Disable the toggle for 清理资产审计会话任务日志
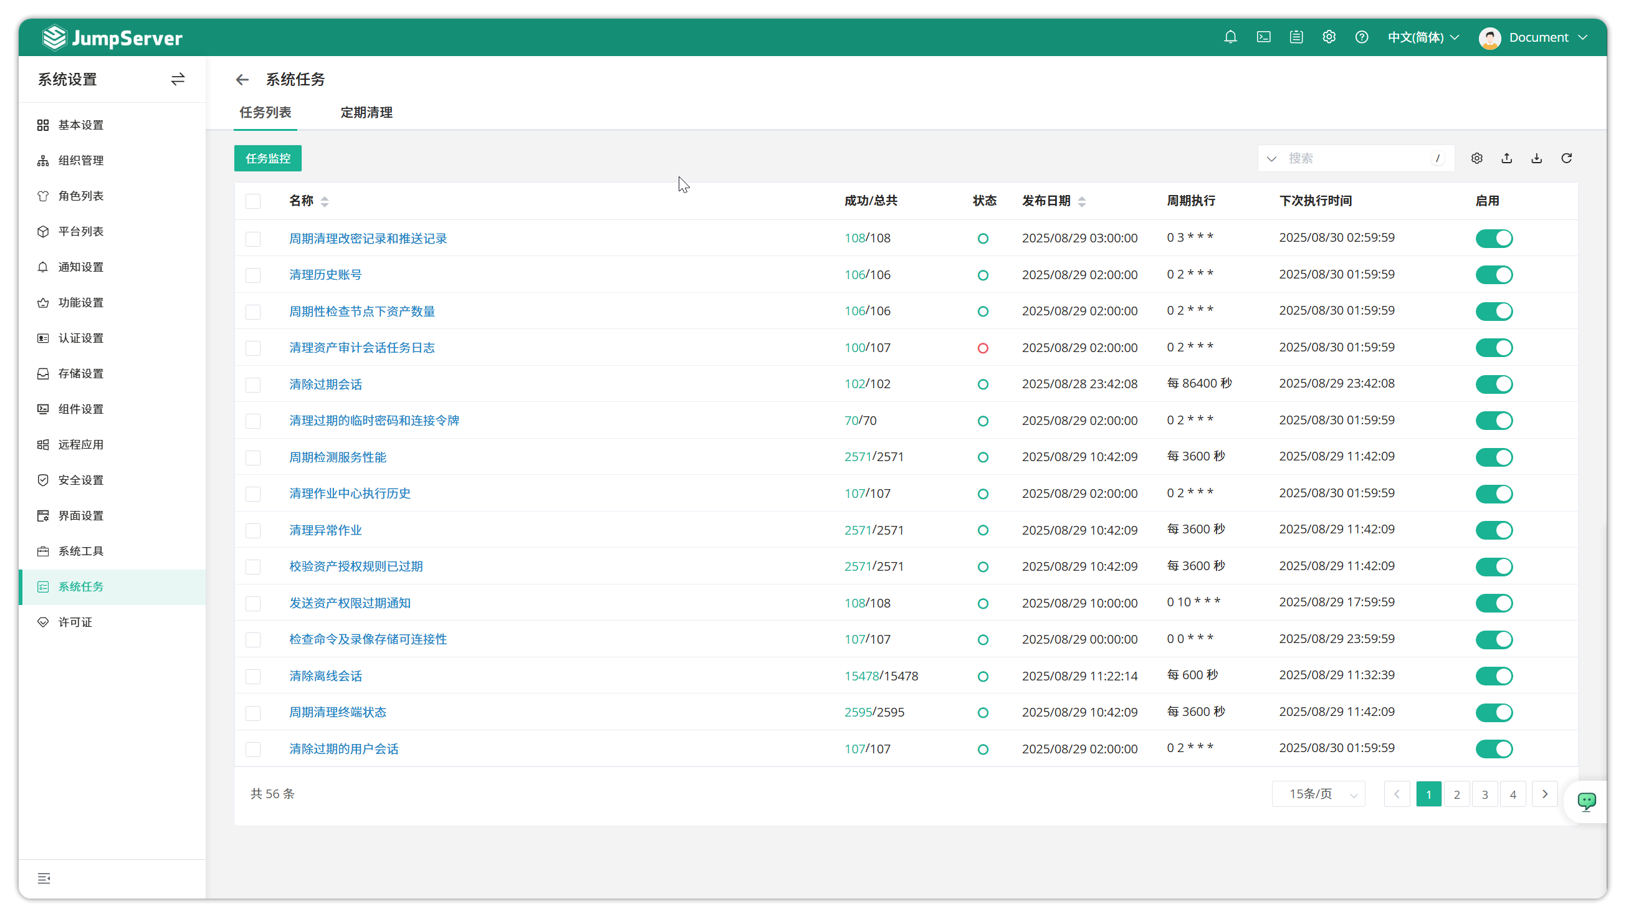Screen dimensions: 1626x911 (x=1494, y=348)
